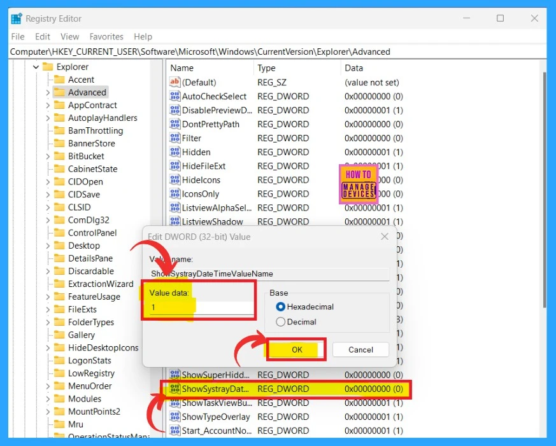
Task: Expand the AppContract key
Action: coord(48,105)
